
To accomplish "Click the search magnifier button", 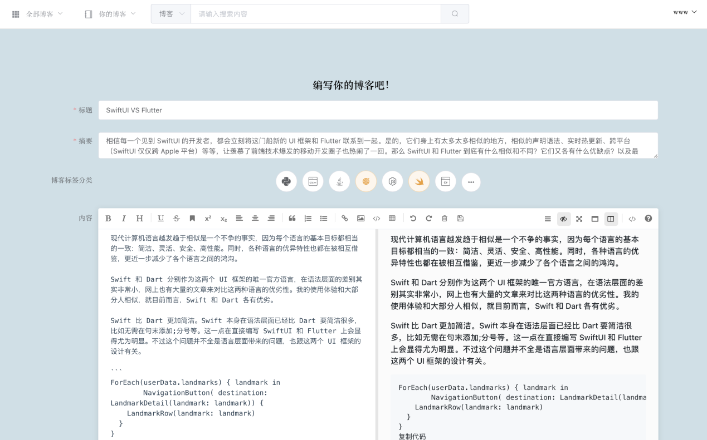I will click(455, 14).
